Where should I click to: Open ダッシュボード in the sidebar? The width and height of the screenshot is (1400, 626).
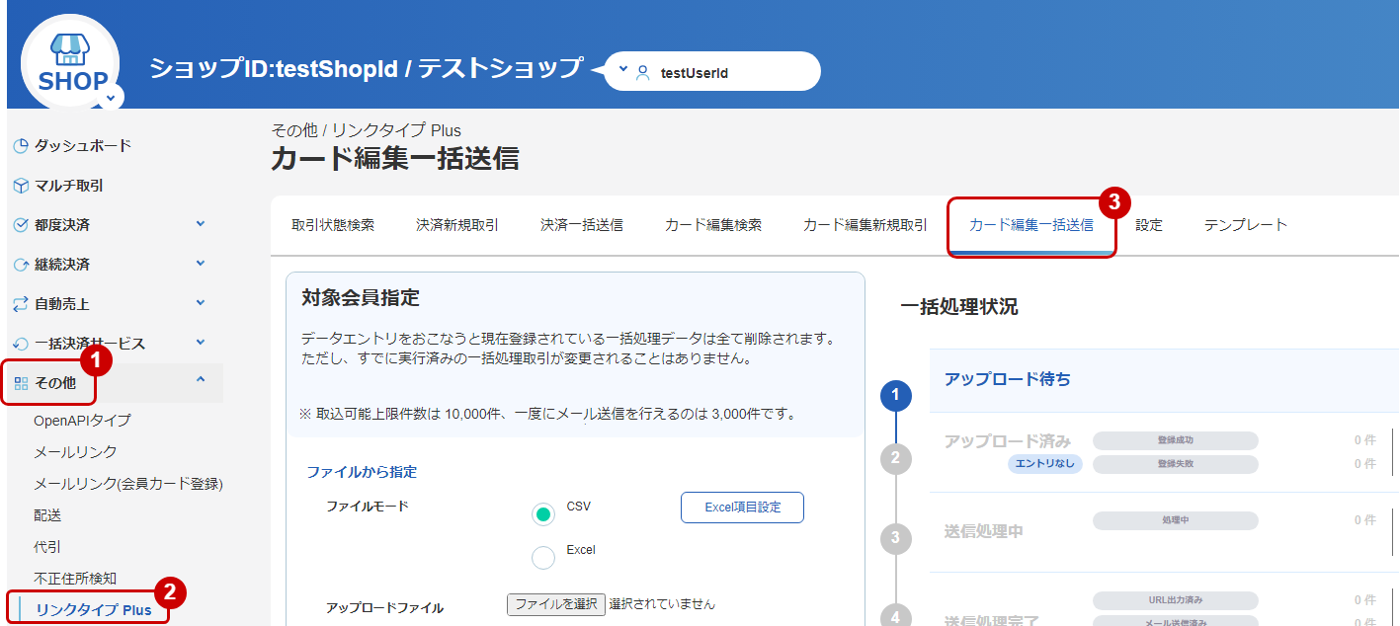coord(83,146)
